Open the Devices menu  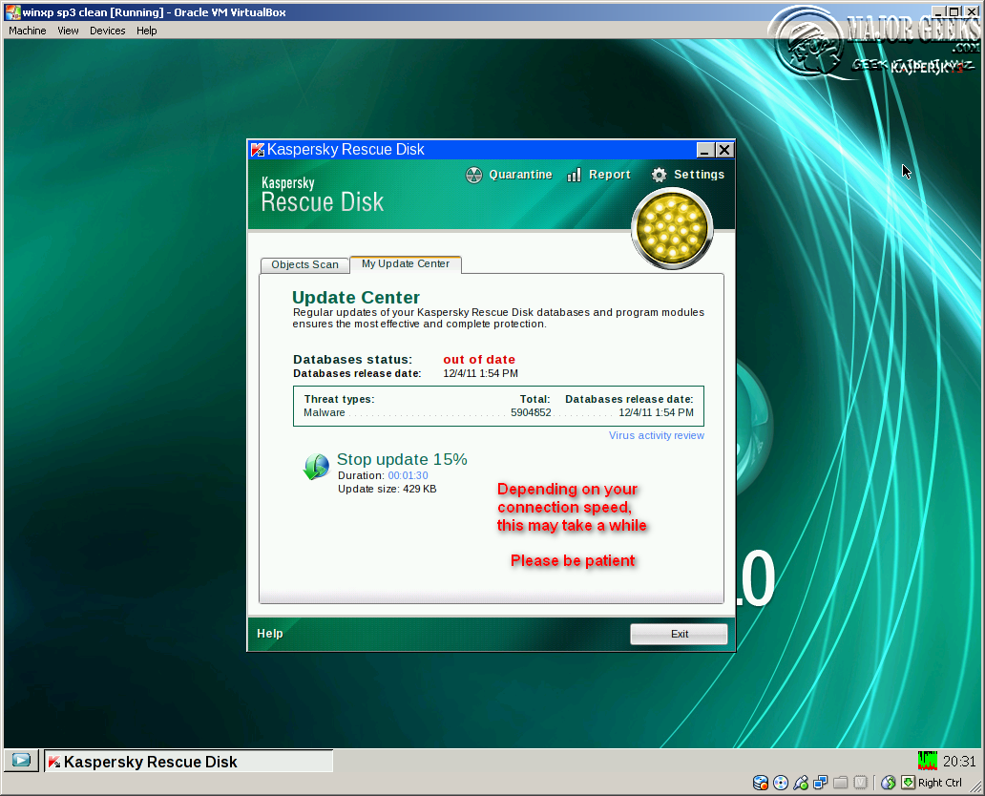coord(107,30)
